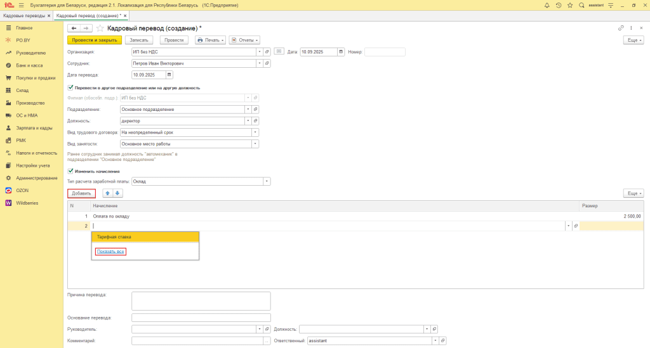Screen dimensions: 650x348
Task: Click Показать все link
Action: coord(110,252)
